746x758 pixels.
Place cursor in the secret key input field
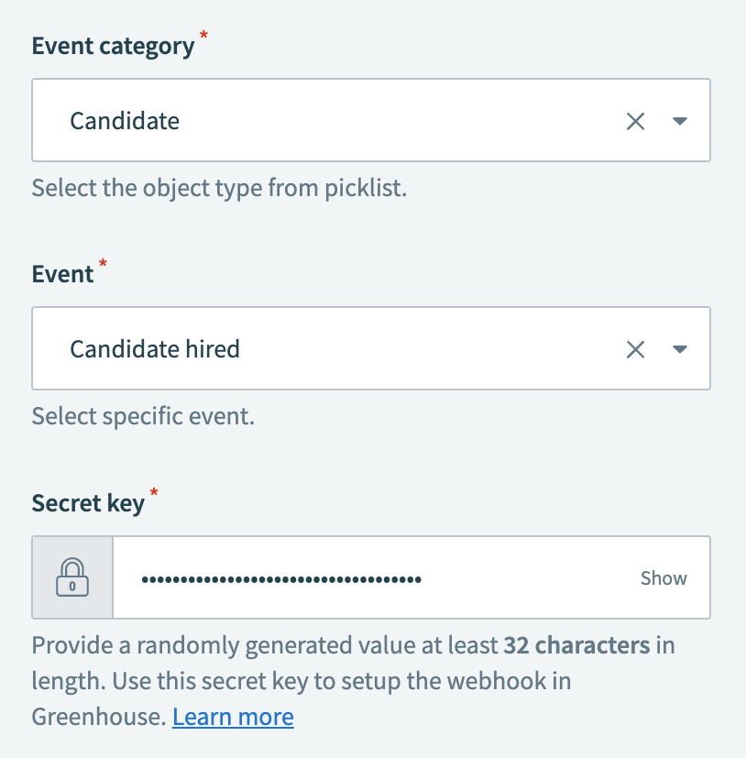[x=367, y=577]
